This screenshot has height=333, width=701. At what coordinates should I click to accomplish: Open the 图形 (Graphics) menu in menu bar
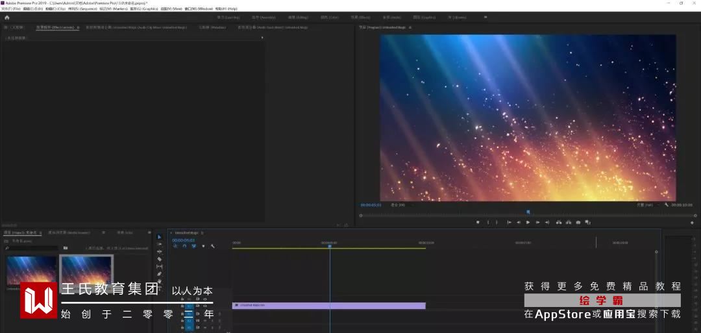point(143,9)
